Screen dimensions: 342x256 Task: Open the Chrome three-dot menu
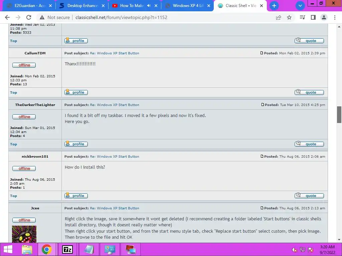coord(335,17)
